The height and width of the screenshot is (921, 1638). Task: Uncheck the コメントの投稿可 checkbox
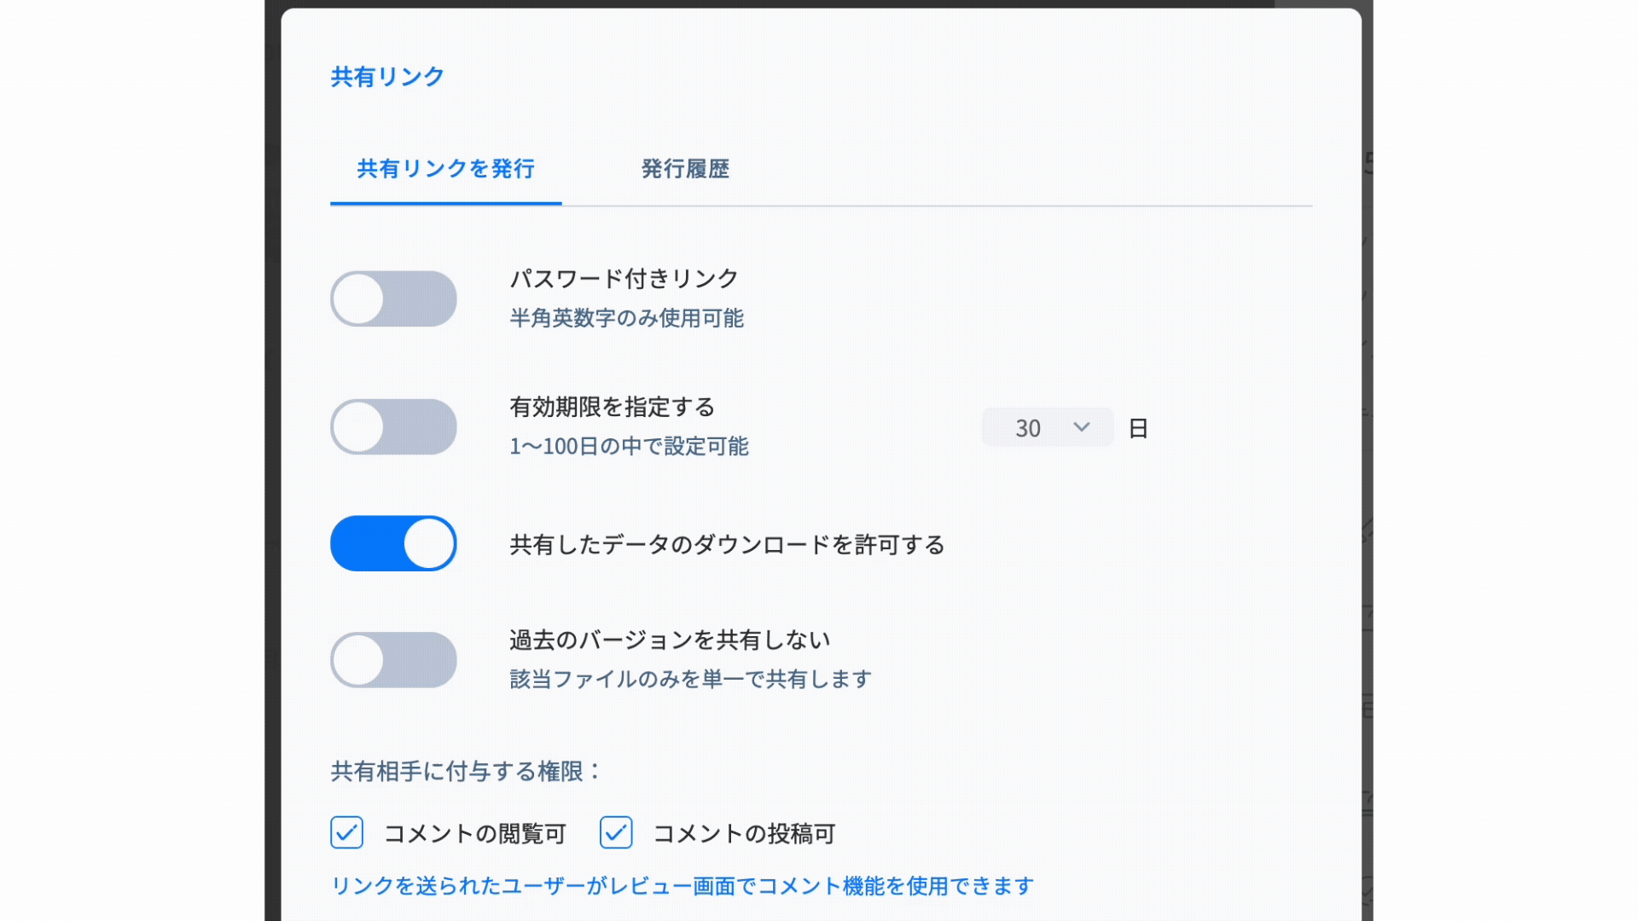pos(616,832)
